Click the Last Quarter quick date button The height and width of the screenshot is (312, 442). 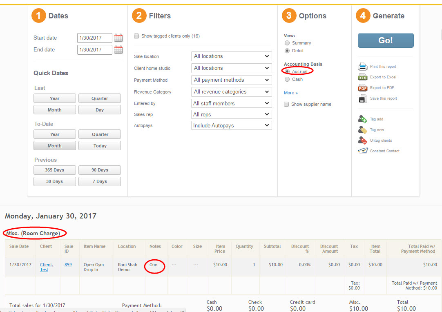click(100, 98)
